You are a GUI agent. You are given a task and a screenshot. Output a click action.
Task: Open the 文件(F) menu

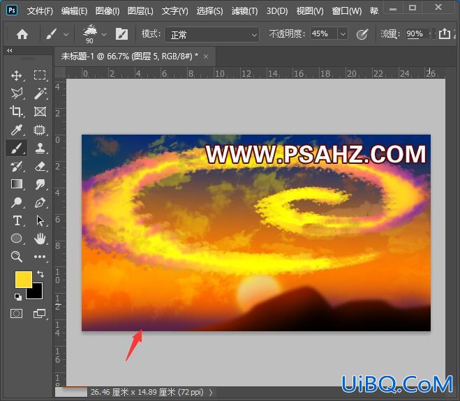[x=40, y=11]
